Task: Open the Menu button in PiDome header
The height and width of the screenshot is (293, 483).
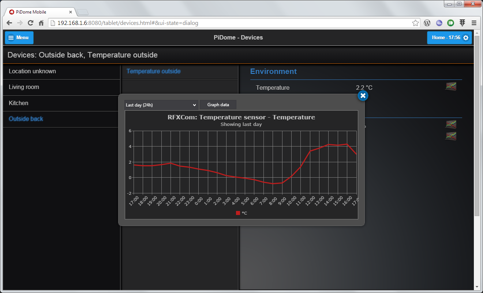Action: (x=19, y=38)
